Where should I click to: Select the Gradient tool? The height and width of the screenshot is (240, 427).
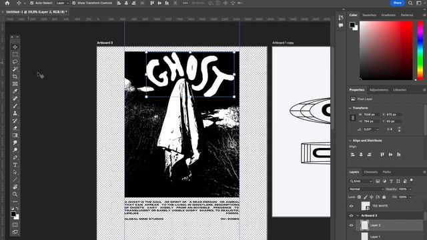click(15, 135)
